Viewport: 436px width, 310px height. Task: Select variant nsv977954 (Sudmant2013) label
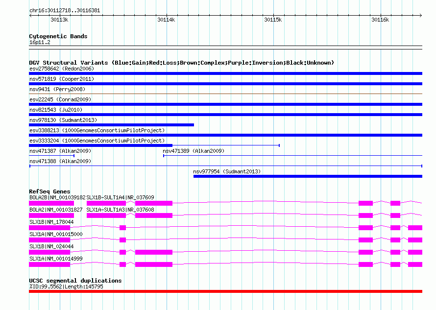tap(227, 171)
